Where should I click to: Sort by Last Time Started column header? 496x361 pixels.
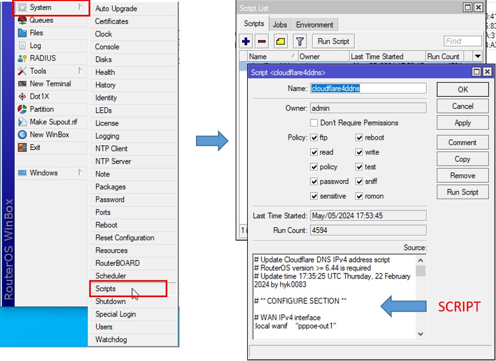coord(388,56)
